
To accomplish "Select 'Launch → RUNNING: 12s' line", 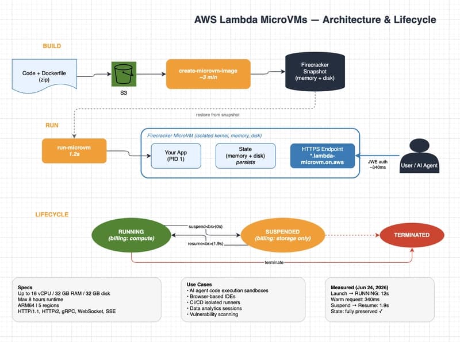I will pyautogui.click(x=360, y=293).
